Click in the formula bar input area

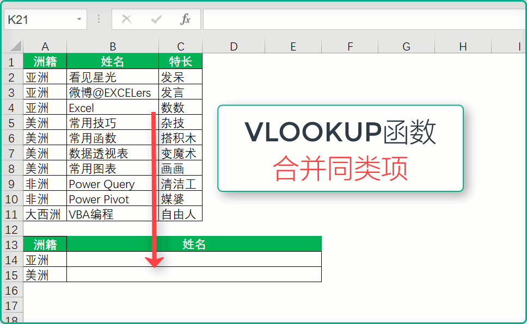point(359,20)
